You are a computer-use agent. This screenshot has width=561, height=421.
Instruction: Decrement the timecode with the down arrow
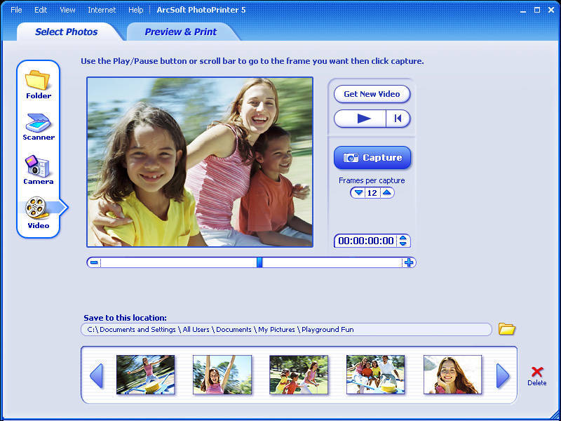403,243
